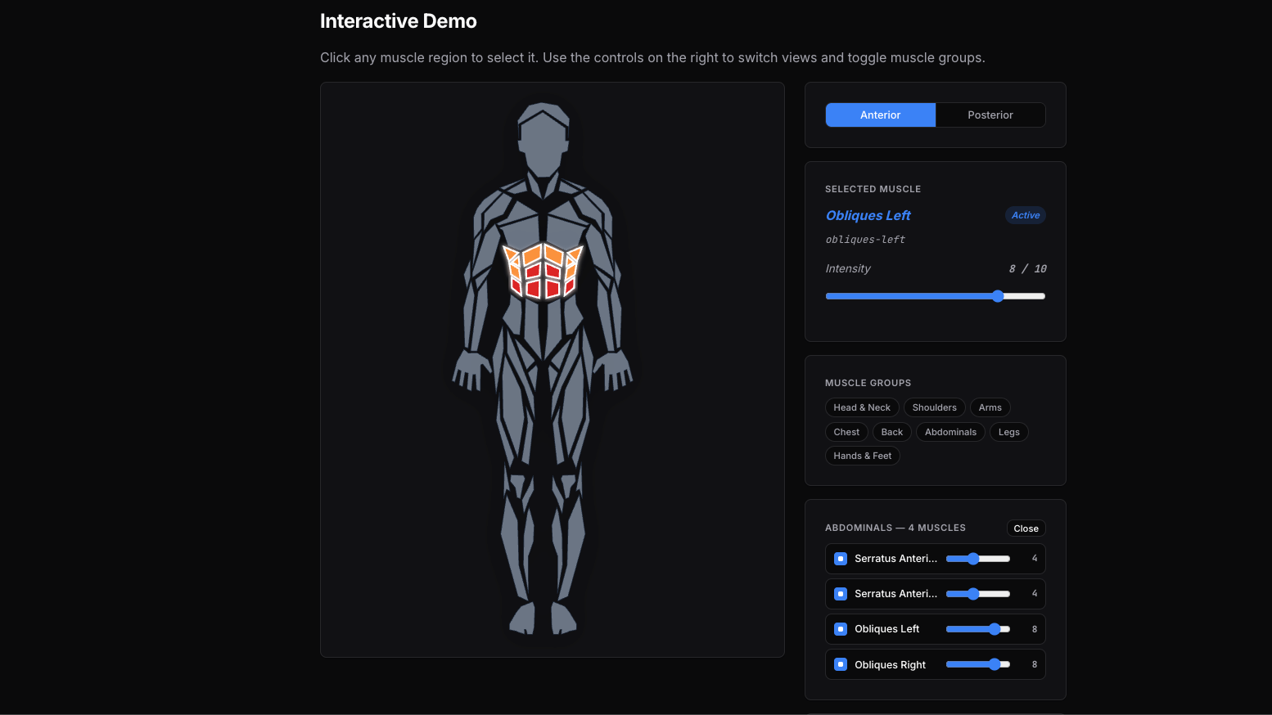This screenshot has height=715, width=1272.
Task: Select the Anterior view tab
Action: [880, 115]
